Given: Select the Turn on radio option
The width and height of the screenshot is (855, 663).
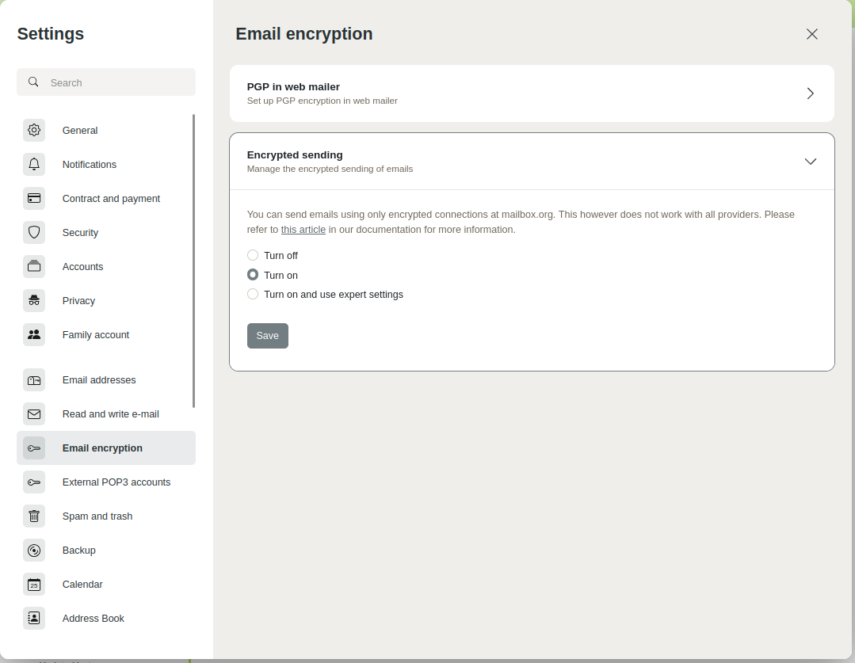Looking at the screenshot, I should [253, 275].
